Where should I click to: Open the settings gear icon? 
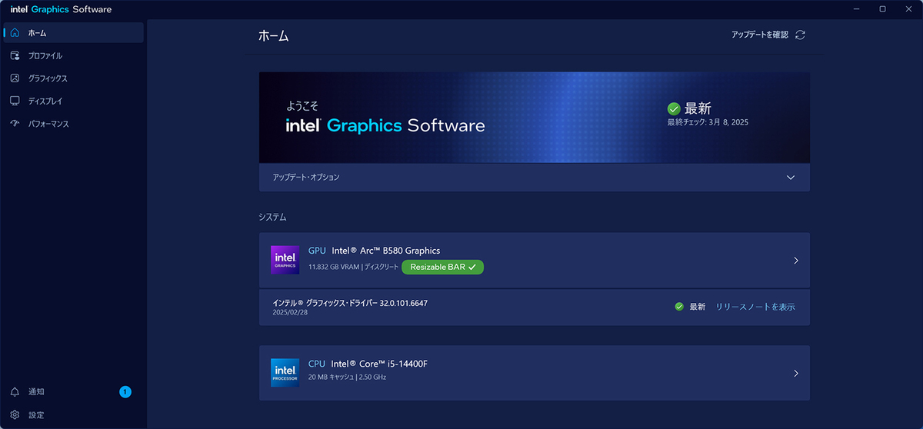click(x=15, y=415)
